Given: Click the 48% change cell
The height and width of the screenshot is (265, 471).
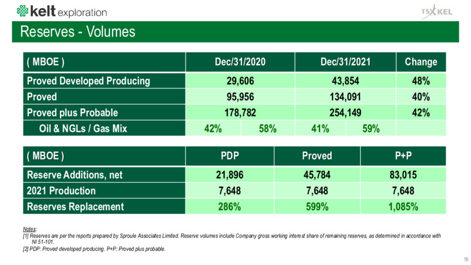Looking at the screenshot, I should pyautogui.click(x=421, y=81).
